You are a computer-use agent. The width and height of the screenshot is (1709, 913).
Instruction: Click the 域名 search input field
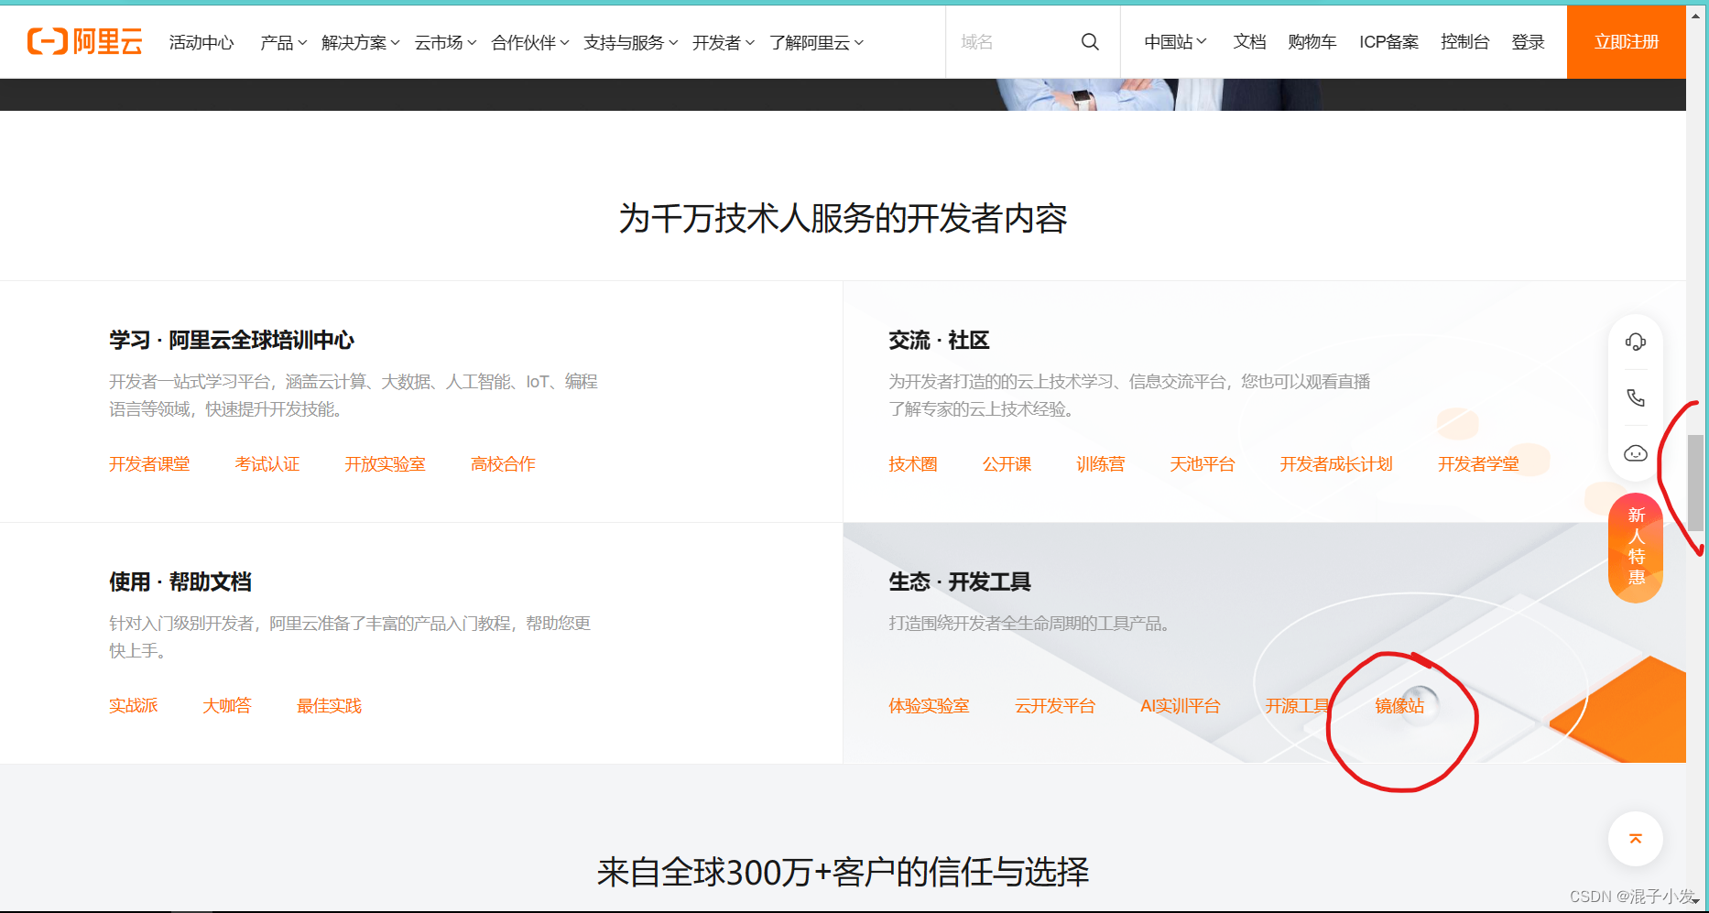point(1012,42)
